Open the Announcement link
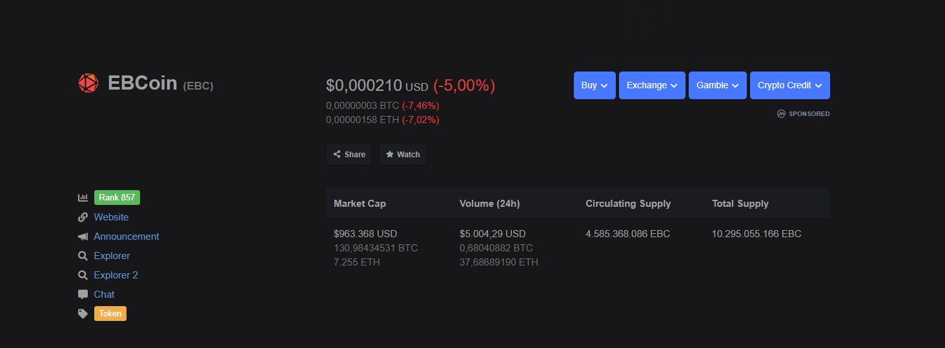 pyautogui.click(x=127, y=237)
